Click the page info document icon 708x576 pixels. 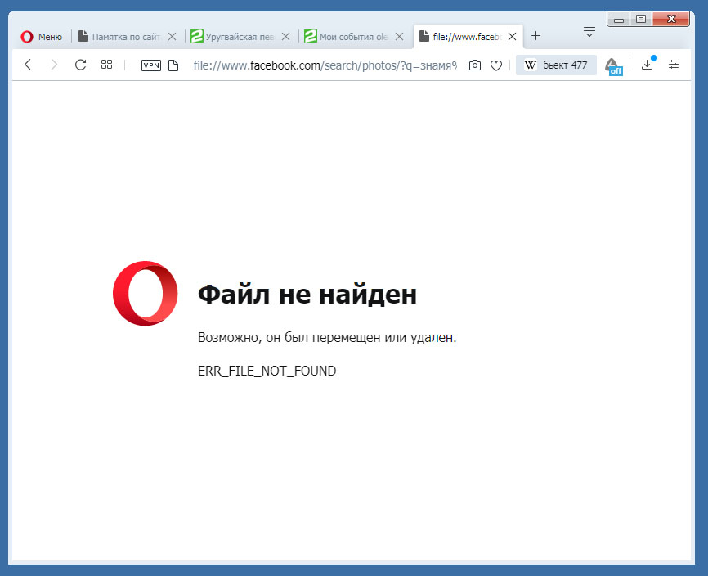pyautogui.click(x=173, y=65)
